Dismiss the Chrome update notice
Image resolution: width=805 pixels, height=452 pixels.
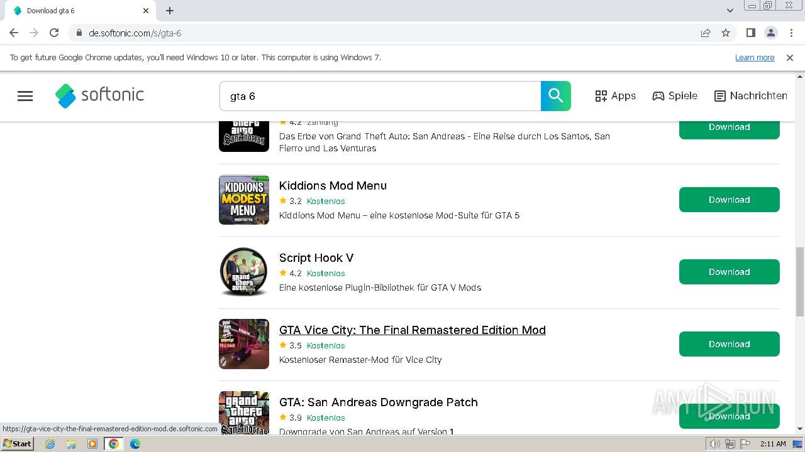(790, 57)
